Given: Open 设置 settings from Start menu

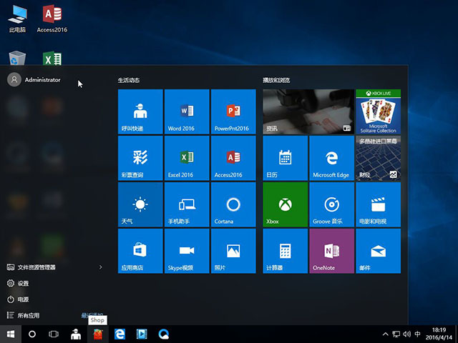Looking at the screenshot, I should pyautogui.click(x=23, y=283).
